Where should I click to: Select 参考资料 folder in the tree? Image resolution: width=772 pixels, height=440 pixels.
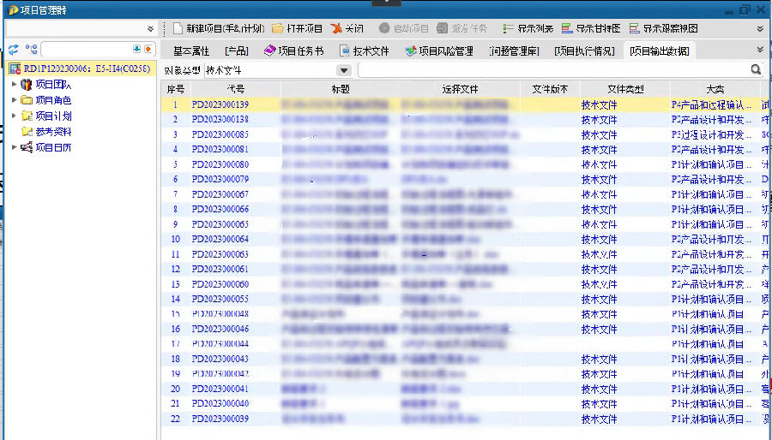pos(53,132)
